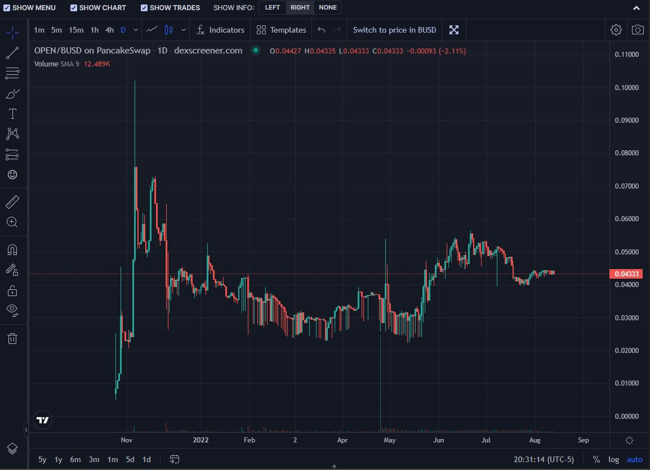The width and height of the screenshot is (650, 470).
Task: Select candlestick chart style
Action: (x=169, y=30)
